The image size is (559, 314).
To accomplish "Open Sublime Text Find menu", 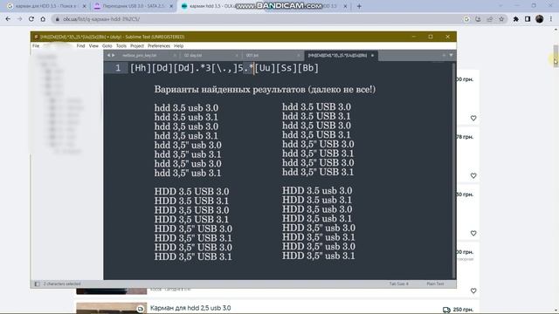I will coord(80,46).
